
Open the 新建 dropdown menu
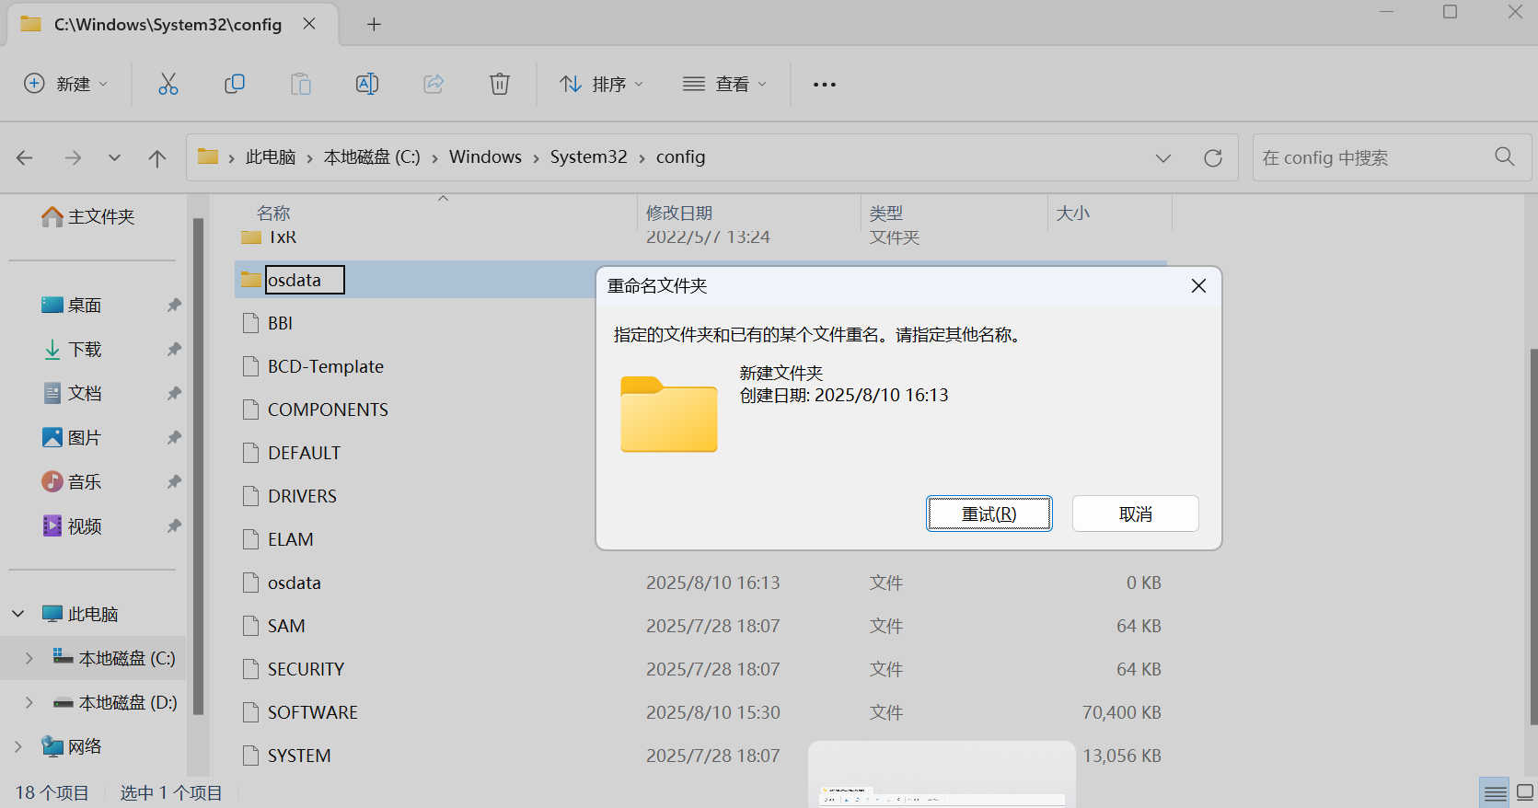pyautogui.click(x=66, y=84)
